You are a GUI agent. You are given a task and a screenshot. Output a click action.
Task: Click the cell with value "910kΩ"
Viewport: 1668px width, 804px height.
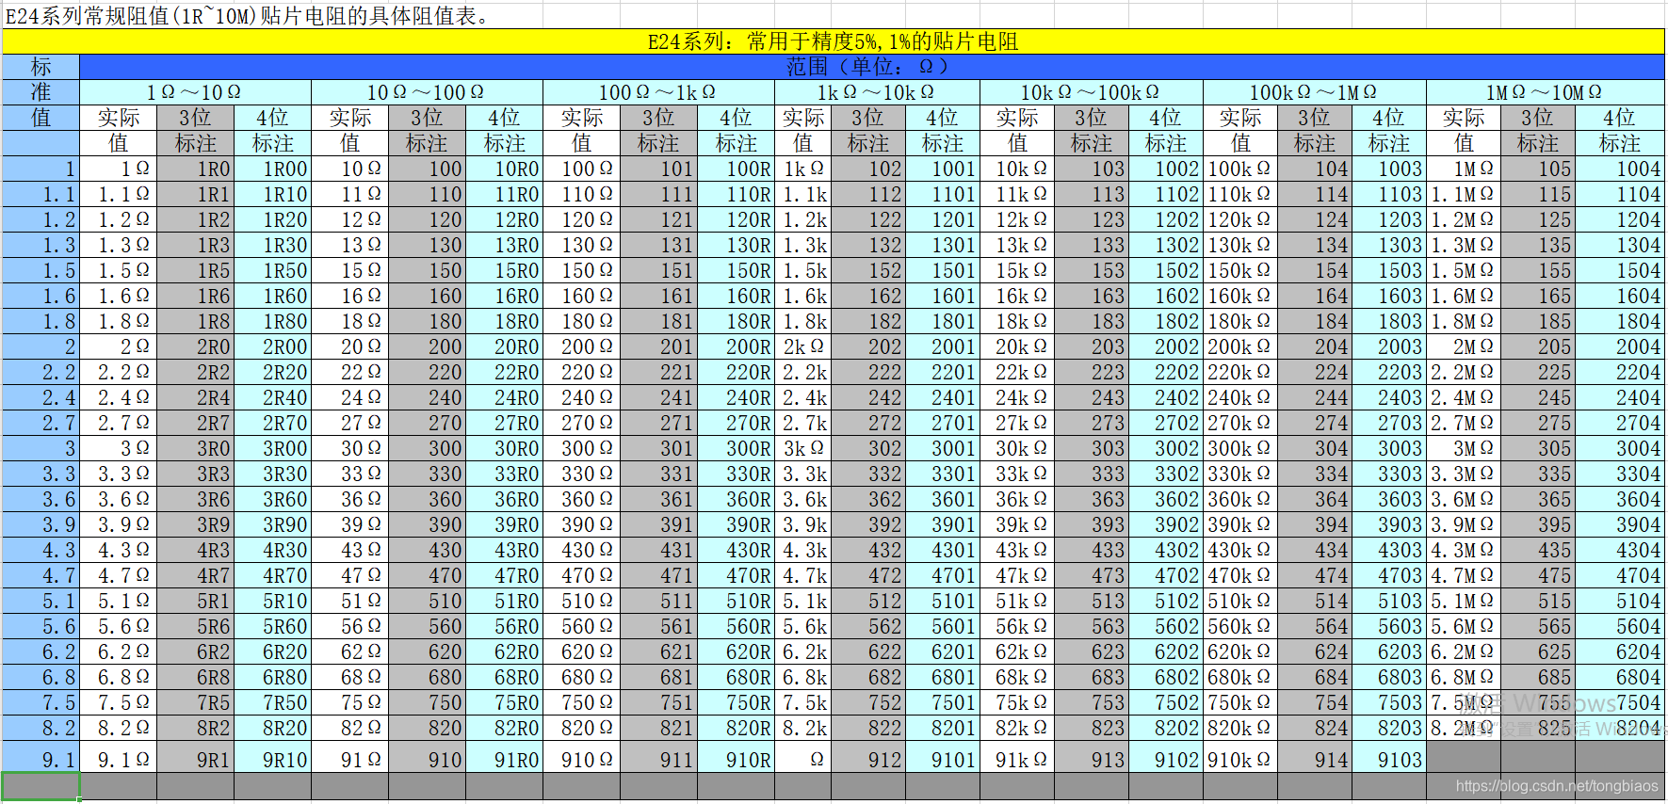click(x=1240, y=757)
